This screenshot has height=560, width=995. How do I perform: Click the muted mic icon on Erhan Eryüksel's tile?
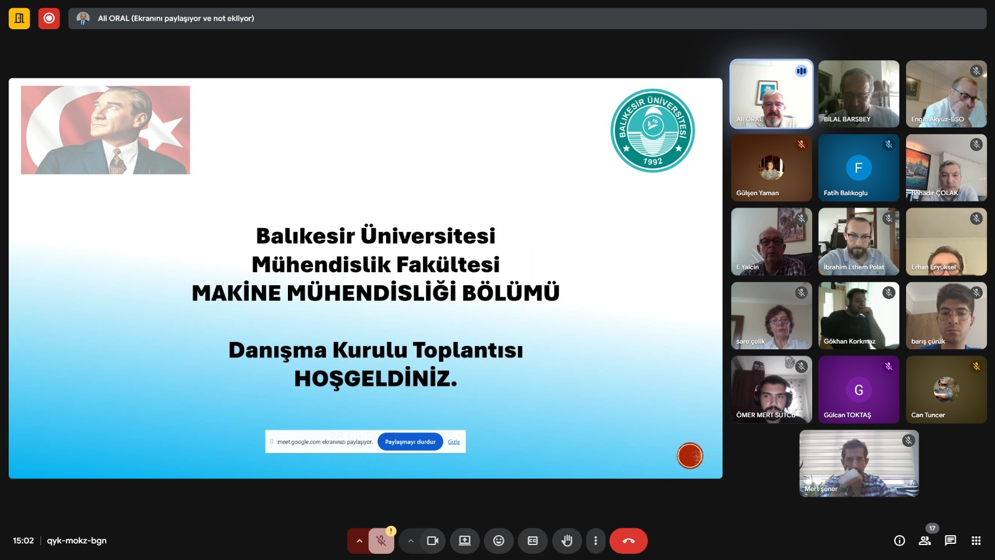976,218
